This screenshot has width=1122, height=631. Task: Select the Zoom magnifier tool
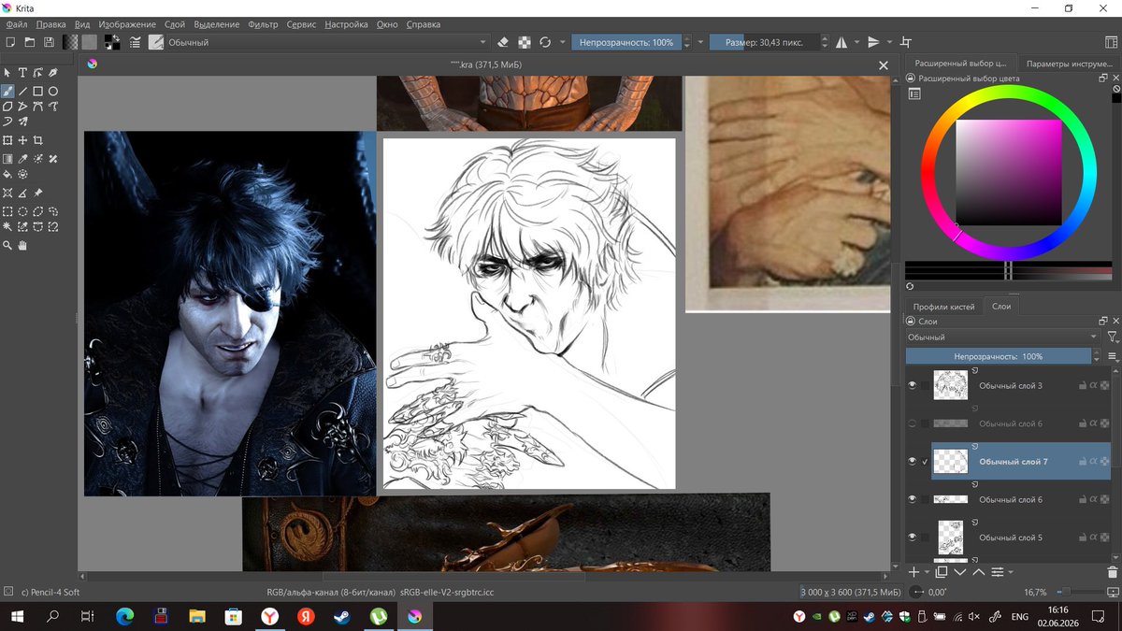(7, 245)
